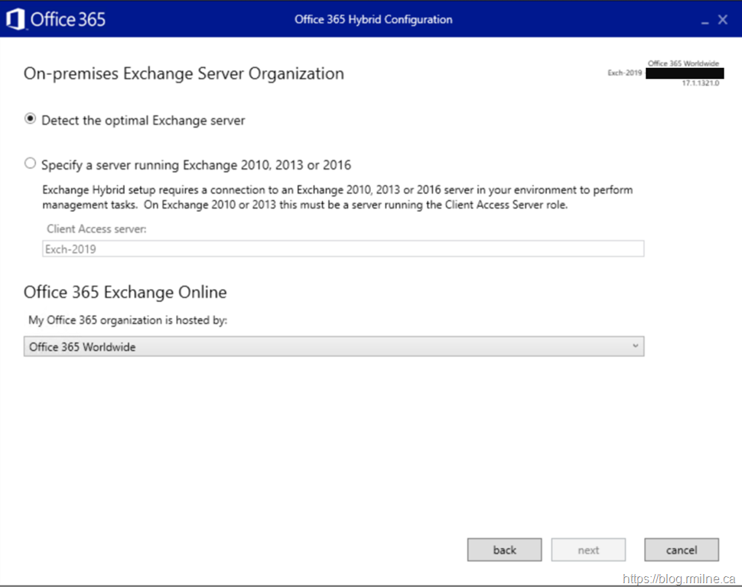Click the Office 365 brand text in header
This screenshot has width=742, height=587.
pyautogui.click(x=68, y=19)
